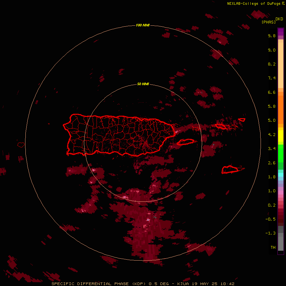Select the 2.6 legend value

pyautogui.click(x=272, y=163)
